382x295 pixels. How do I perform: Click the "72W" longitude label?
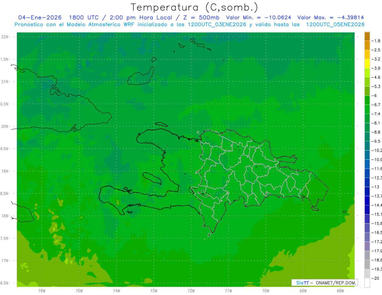(x=191, y=291)
